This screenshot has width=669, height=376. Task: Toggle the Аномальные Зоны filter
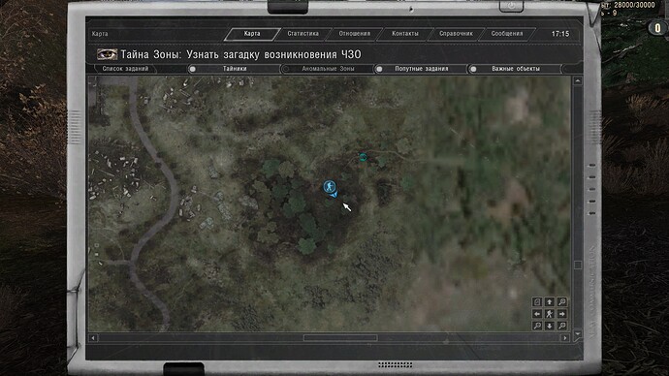tap(328, 69)
